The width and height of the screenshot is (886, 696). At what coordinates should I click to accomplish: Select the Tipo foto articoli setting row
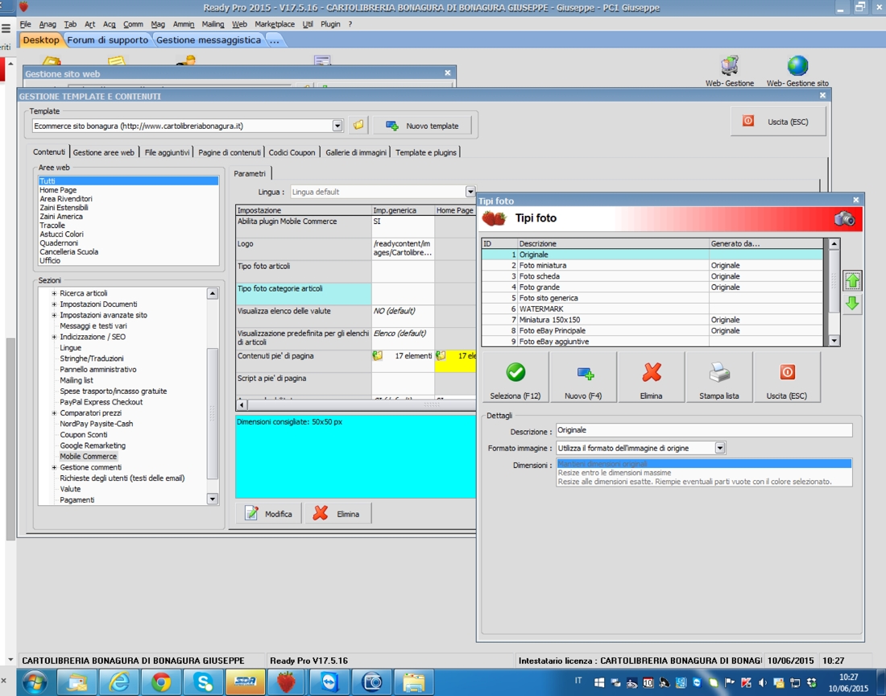point(304,271)
